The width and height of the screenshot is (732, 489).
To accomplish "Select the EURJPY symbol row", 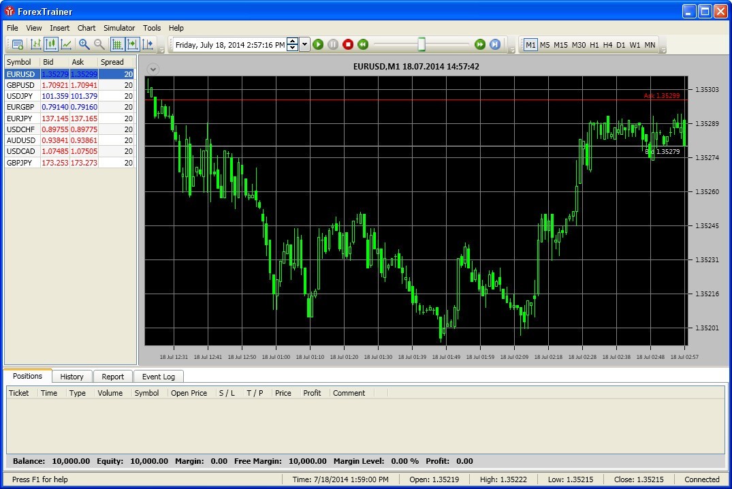I will [x=69, y=118].
